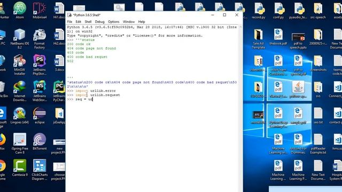The width and height of the screenshot is (342, 192).
Task: Open the Debug menu
Action: coord(100,22)
